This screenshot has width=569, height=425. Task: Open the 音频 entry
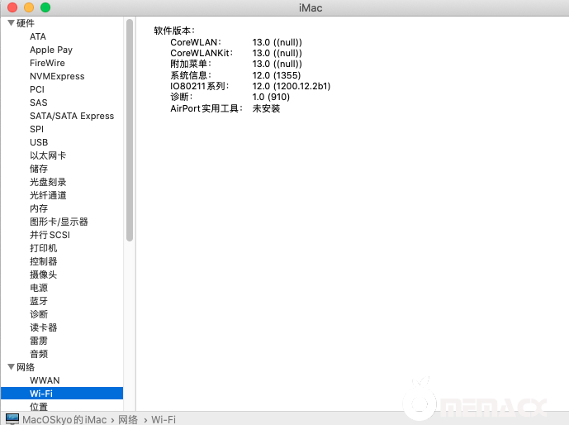(39, 354)
